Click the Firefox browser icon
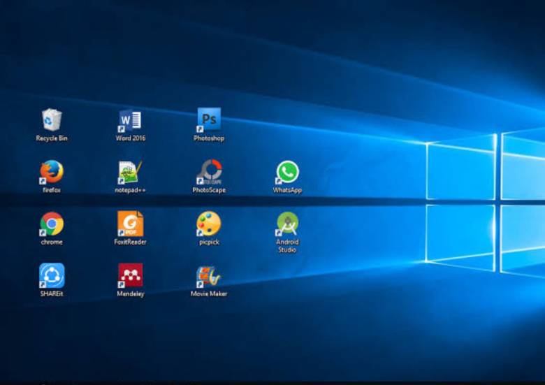545x385 pixels. click(52, 172)
